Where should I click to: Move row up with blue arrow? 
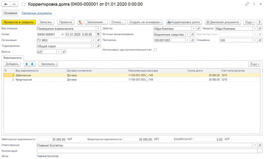[26, 64]
